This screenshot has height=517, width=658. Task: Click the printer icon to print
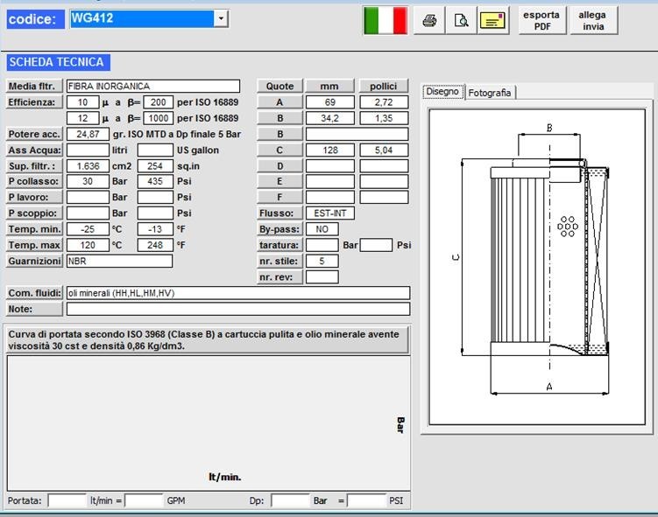[429, 21]
